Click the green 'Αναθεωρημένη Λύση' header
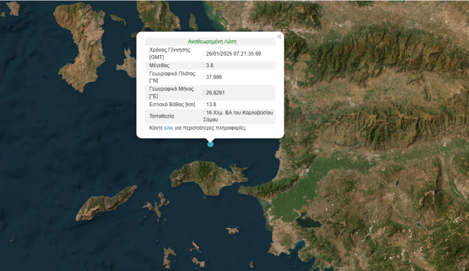Screen dimensions: 469x271 210,41
